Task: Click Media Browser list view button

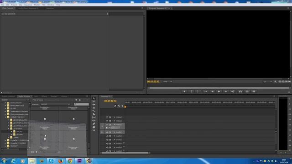Action: coord(32,152)
